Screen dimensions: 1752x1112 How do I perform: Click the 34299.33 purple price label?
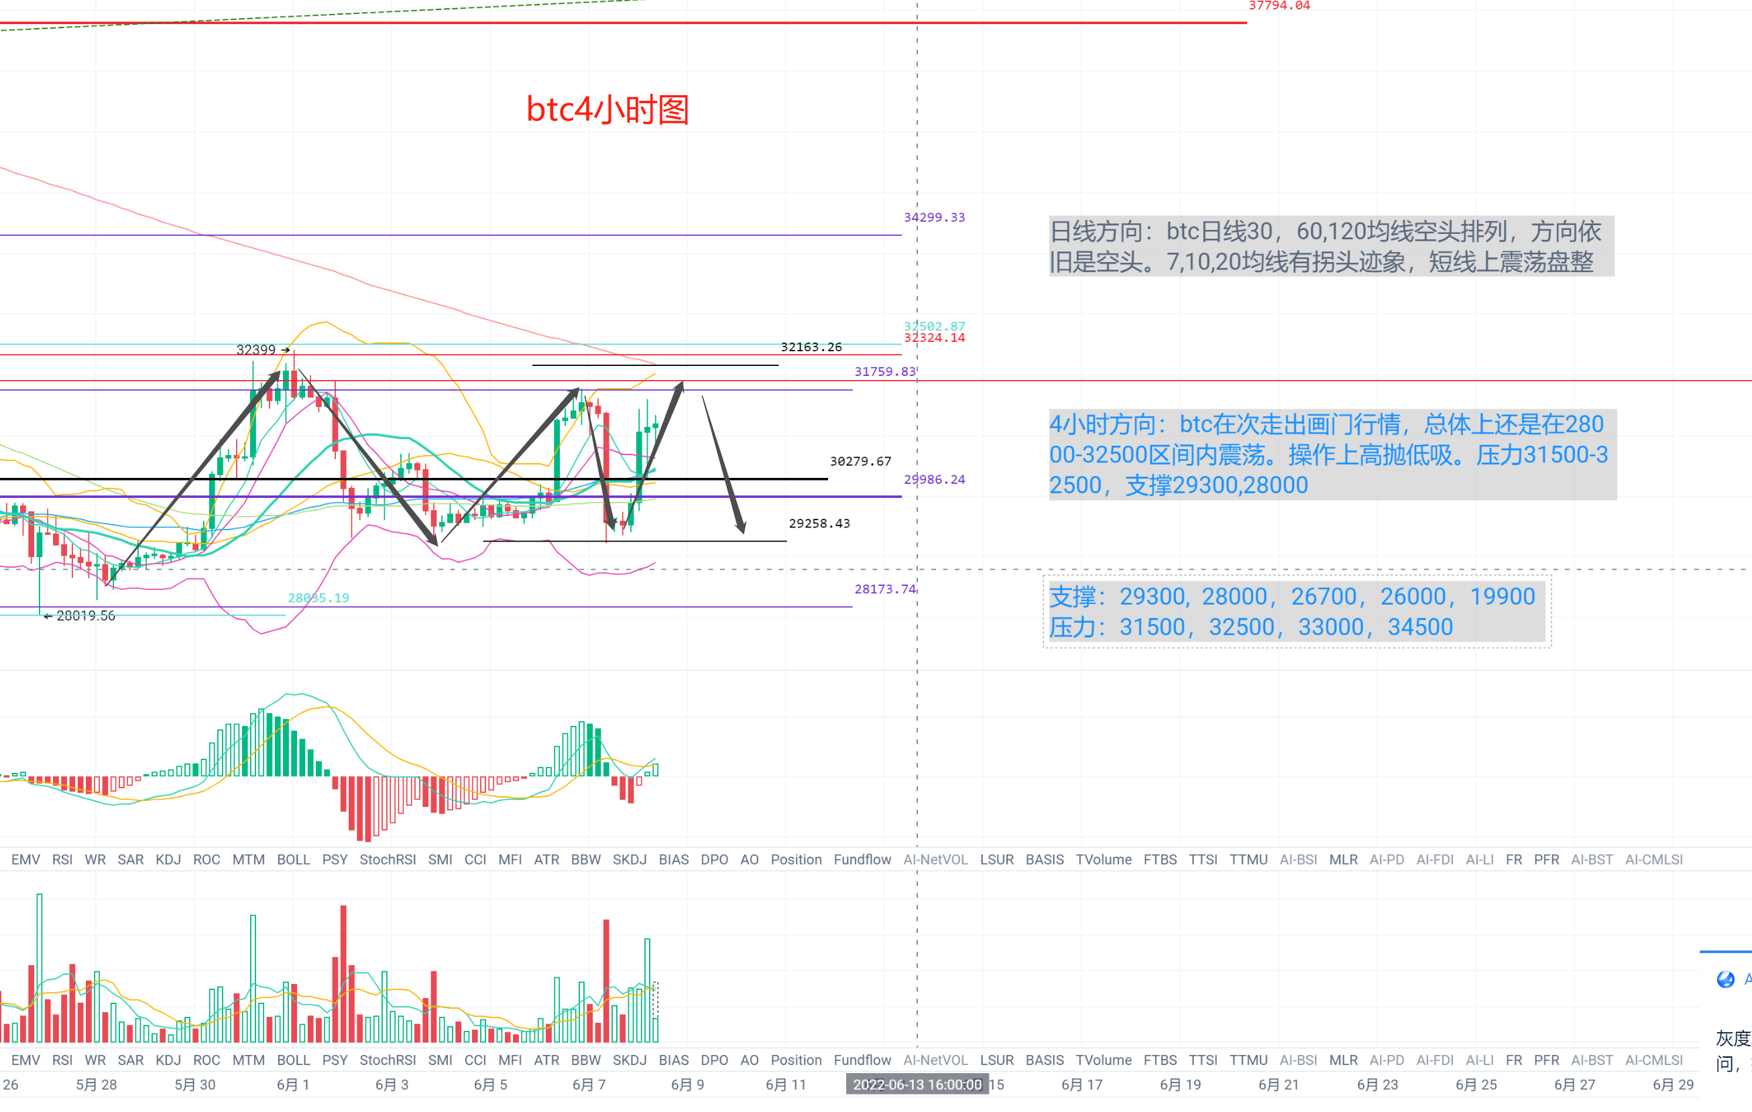point(934,217)
